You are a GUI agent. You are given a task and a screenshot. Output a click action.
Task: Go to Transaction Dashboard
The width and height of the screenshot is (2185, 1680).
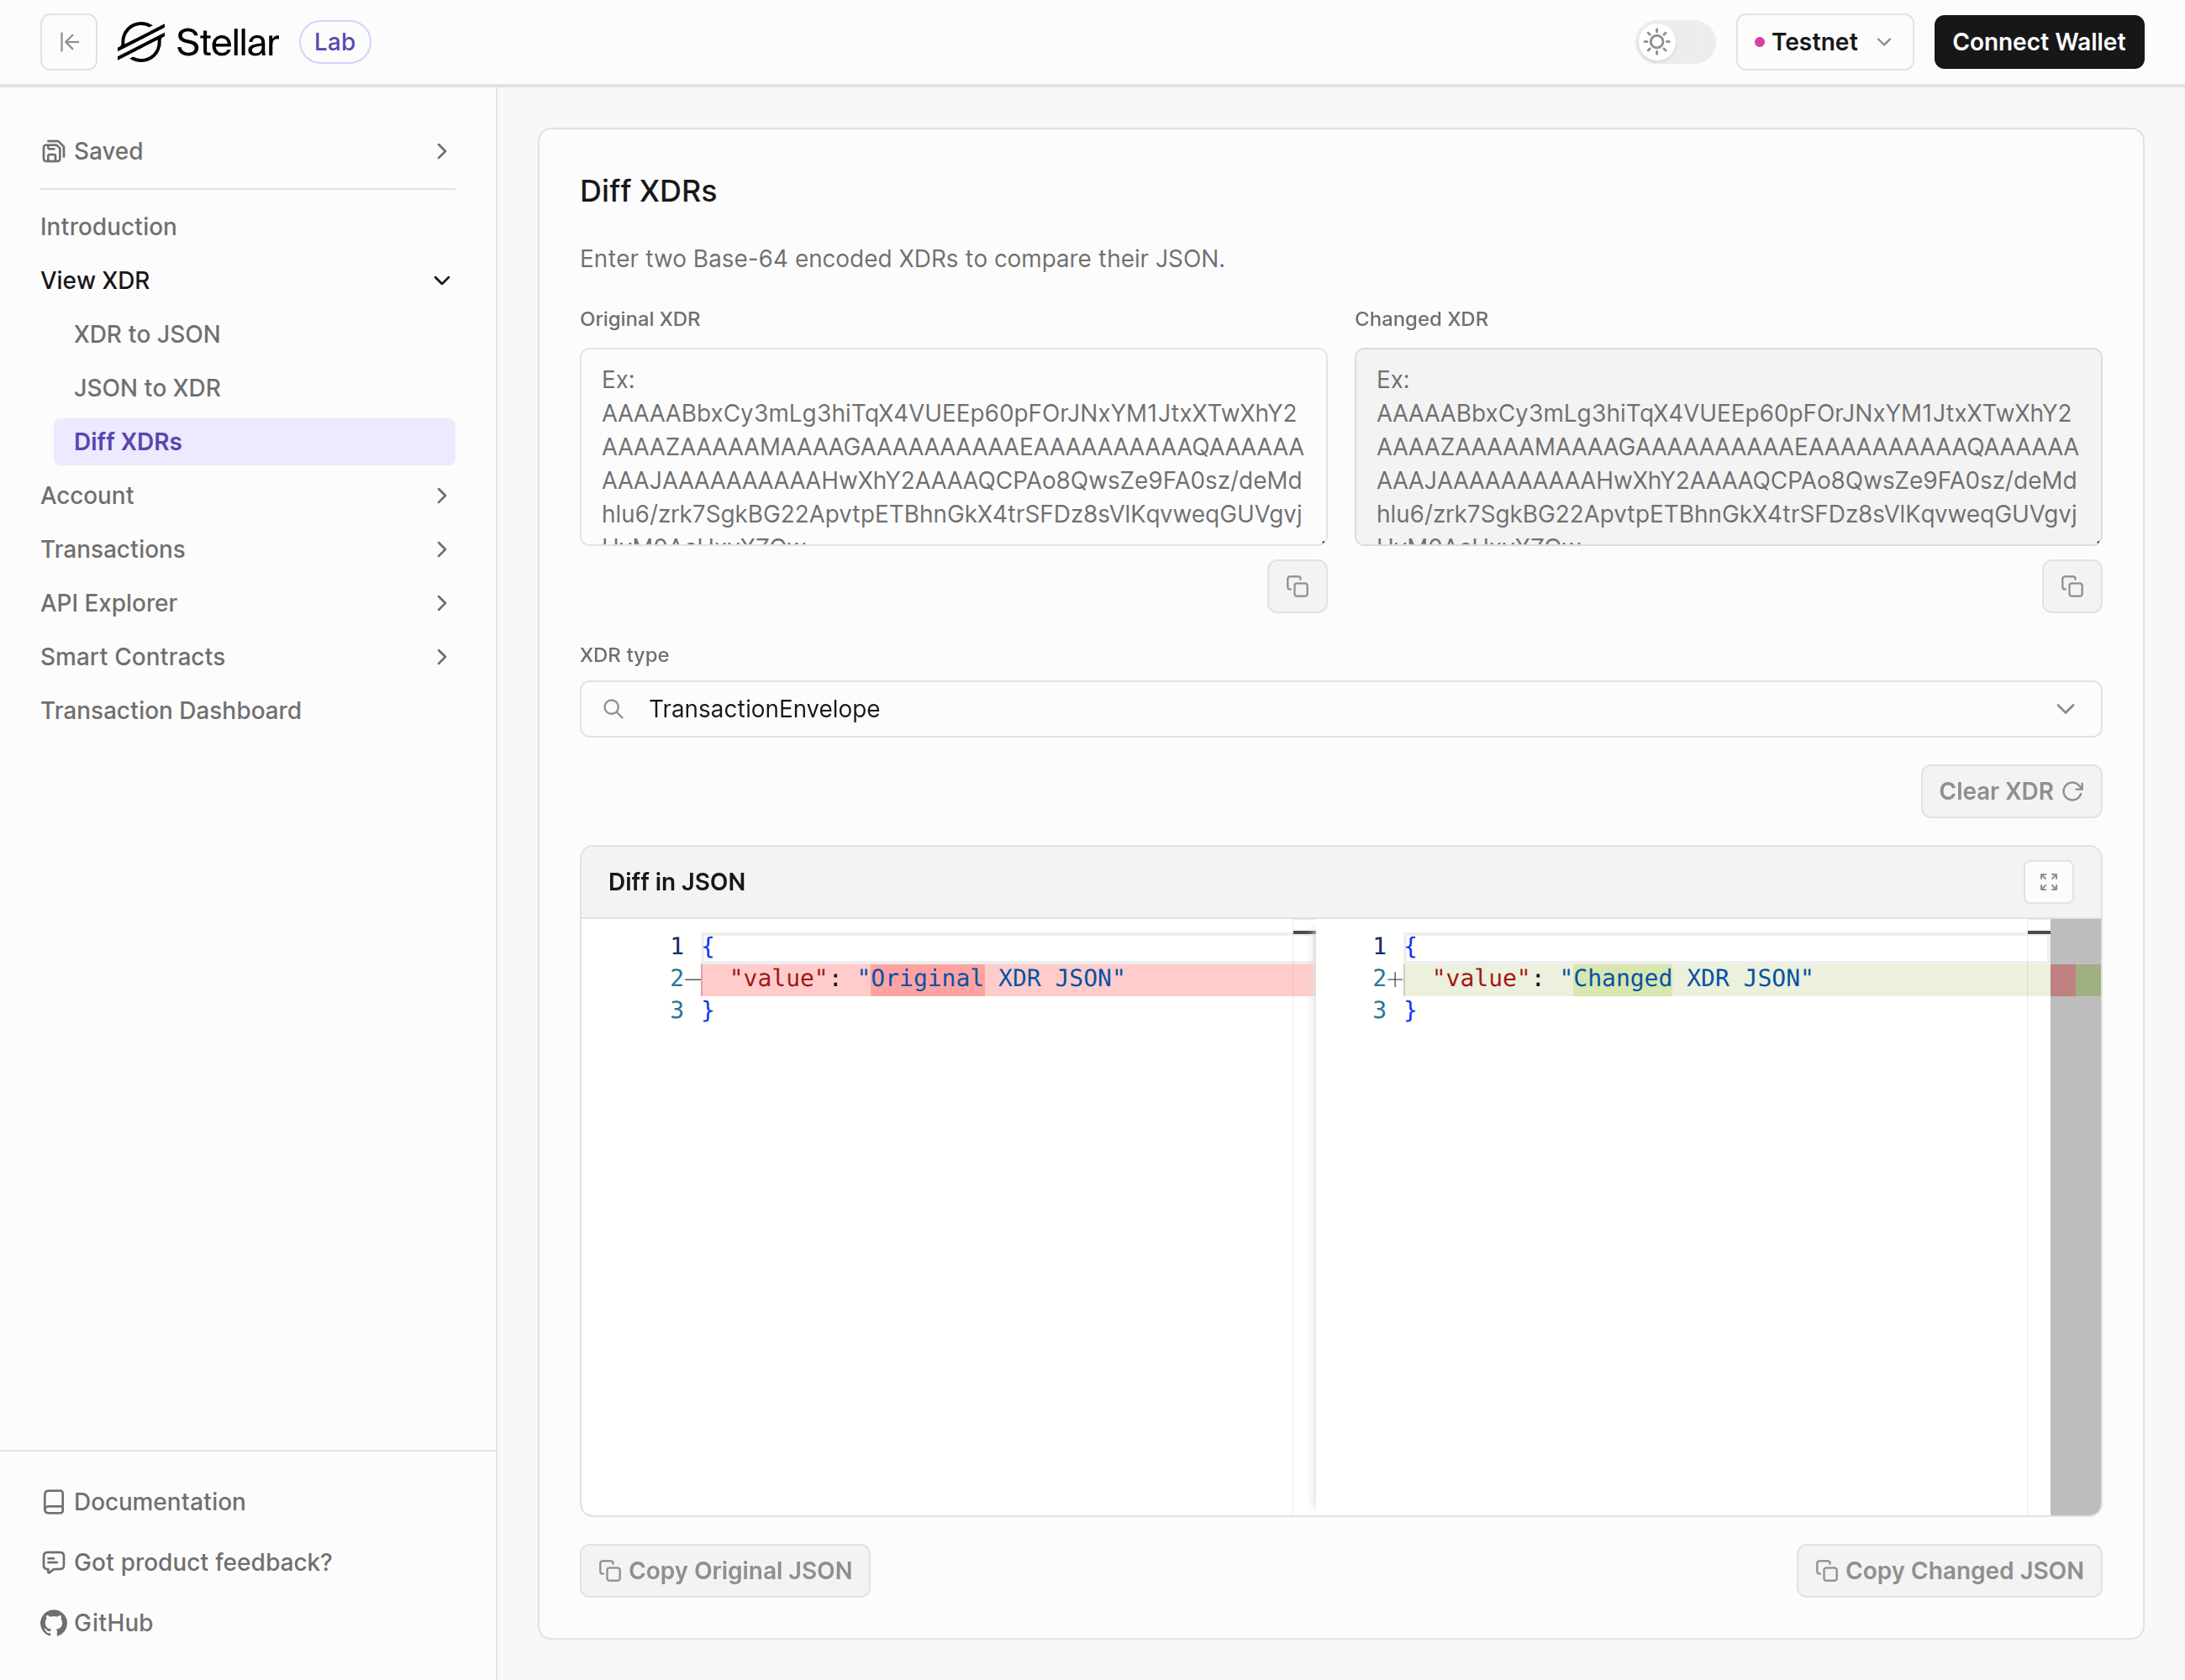170,710
